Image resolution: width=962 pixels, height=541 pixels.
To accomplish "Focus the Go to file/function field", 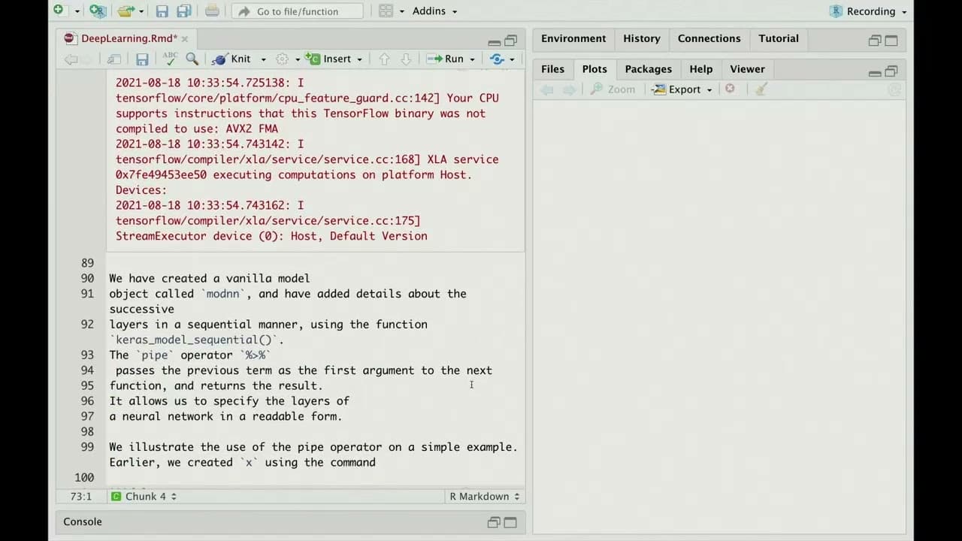I will tap(297, 11).
